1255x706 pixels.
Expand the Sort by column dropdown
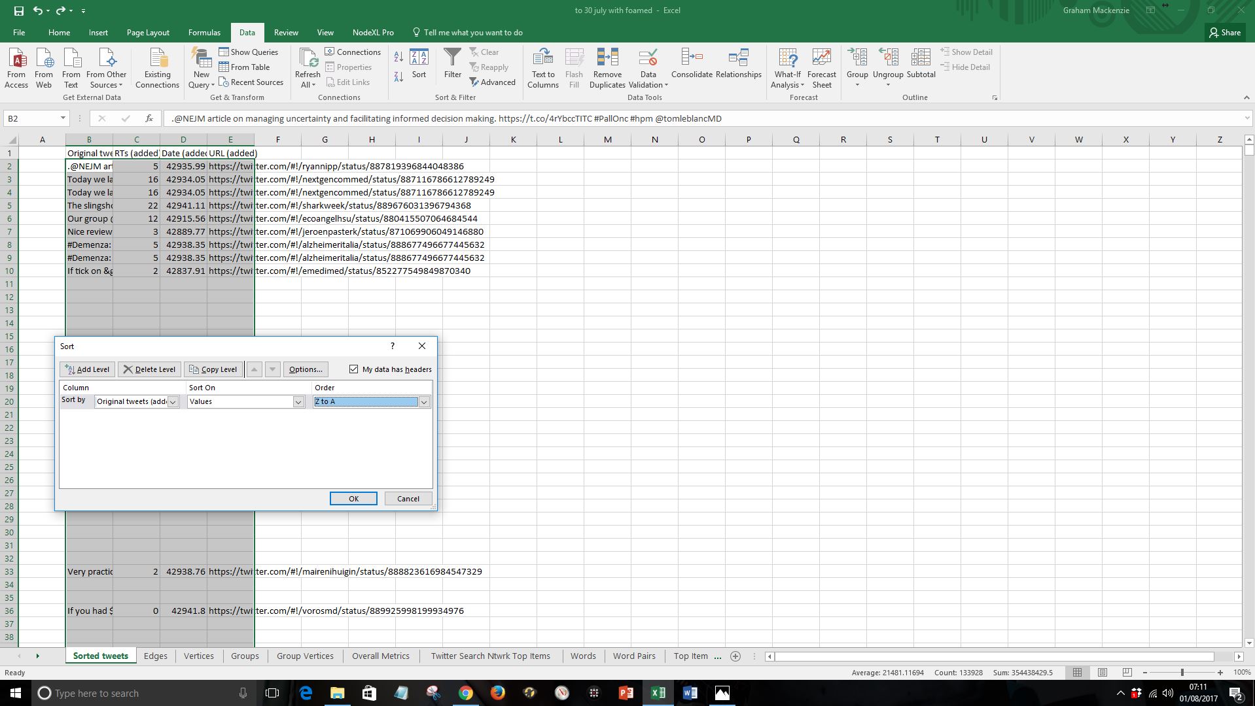click(x=173, y=402)
